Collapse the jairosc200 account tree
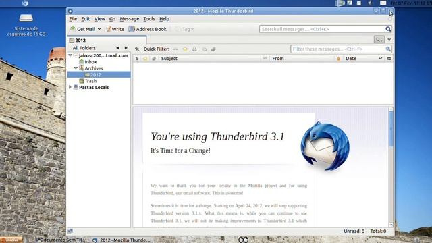Screen dimensions: 432x243 pos(70,55)
